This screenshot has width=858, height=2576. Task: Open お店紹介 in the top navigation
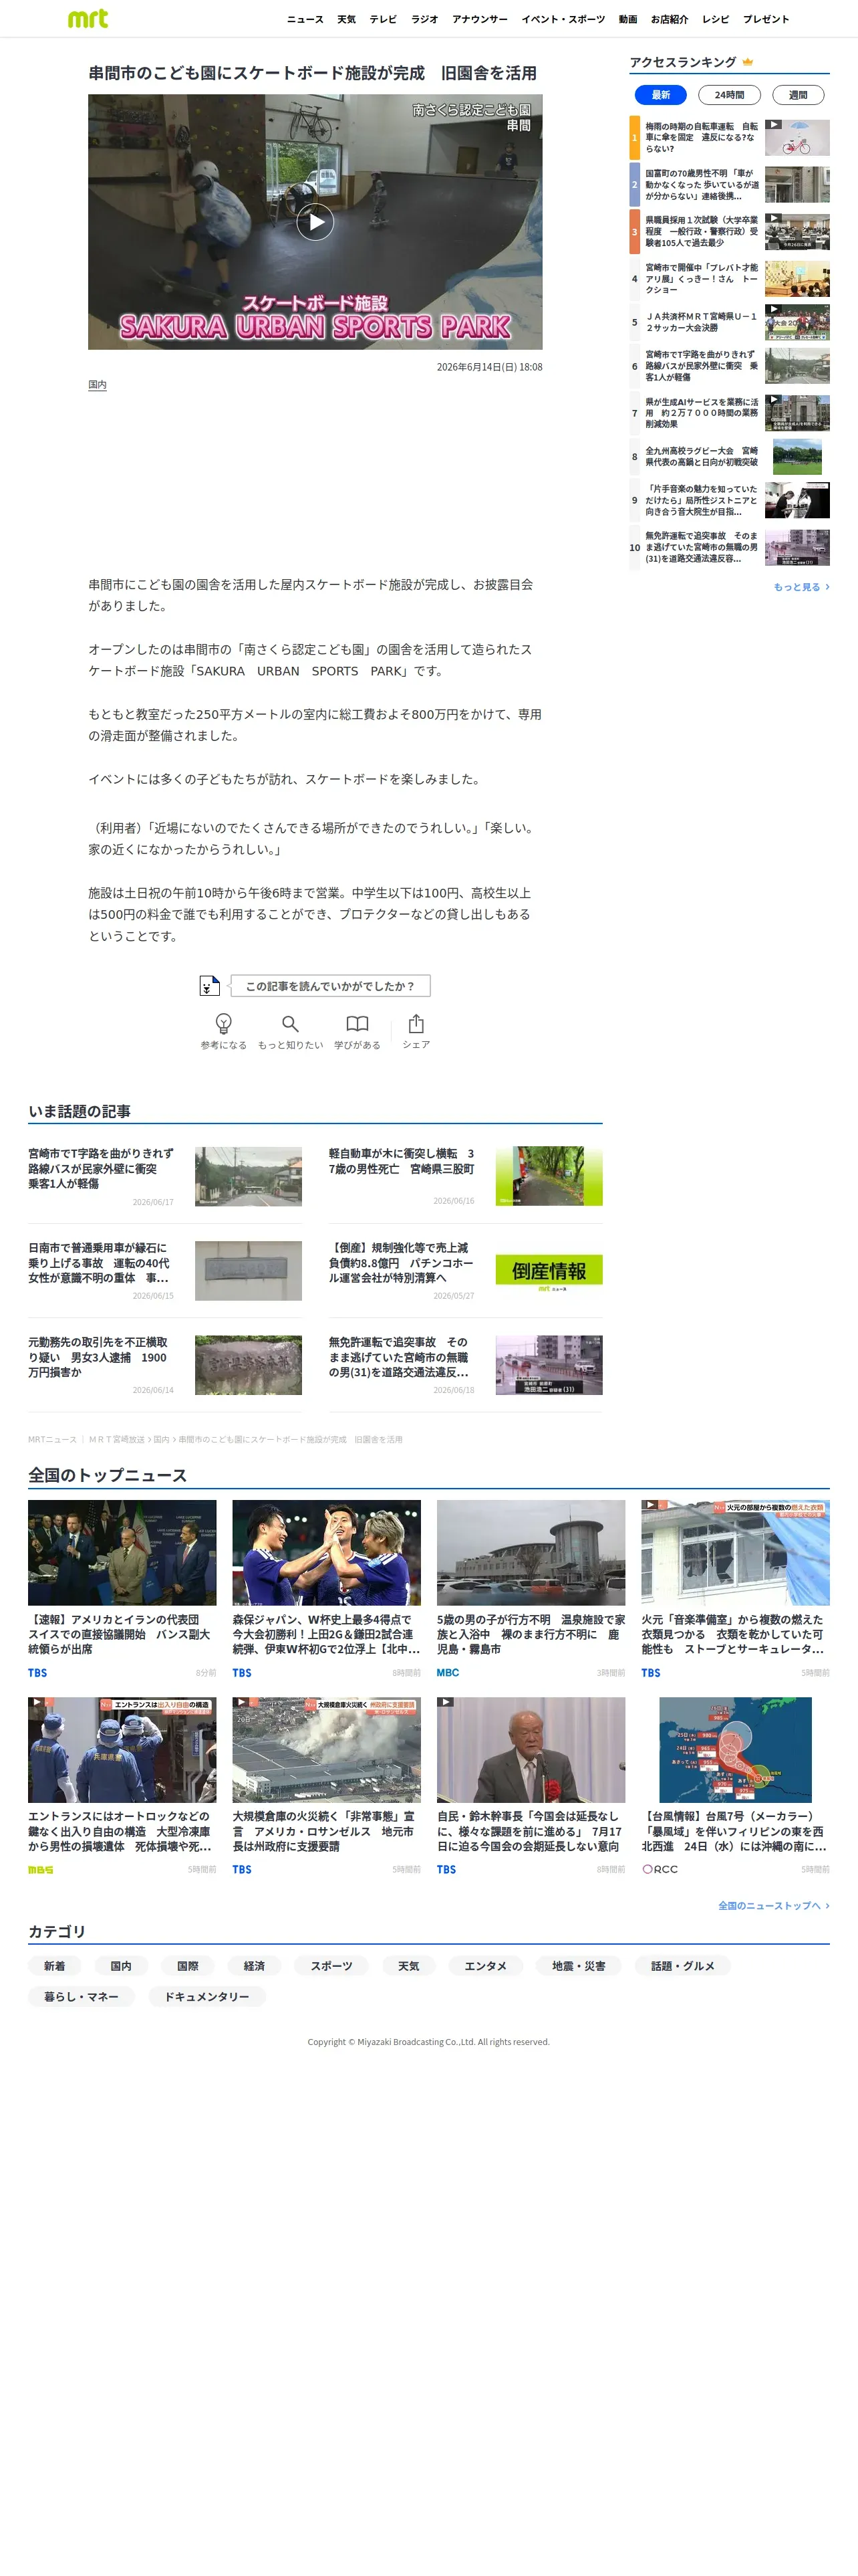click(669, 19)
